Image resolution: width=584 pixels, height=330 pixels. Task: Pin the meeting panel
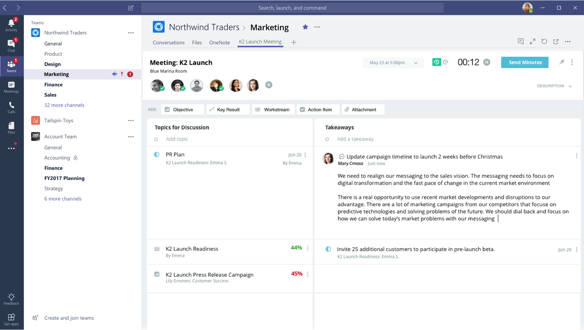[562, 62]
